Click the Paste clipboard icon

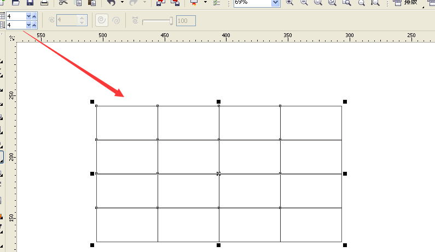(x=91, y=3)
